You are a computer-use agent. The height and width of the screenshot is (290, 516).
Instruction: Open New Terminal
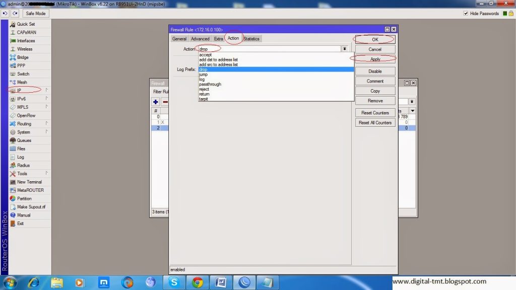pyautogui.click(x=30, y=182)
